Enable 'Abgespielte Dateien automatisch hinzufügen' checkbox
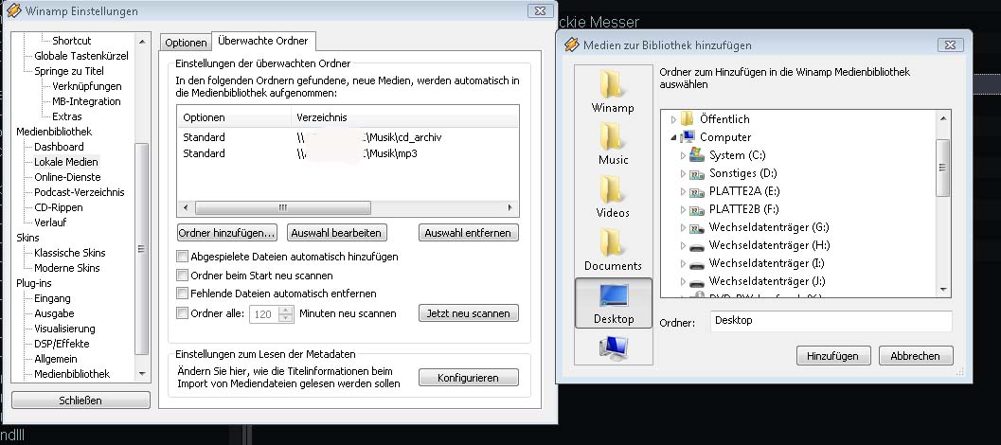This screenshot has width=1001, height=445. [x=183, y=257]
